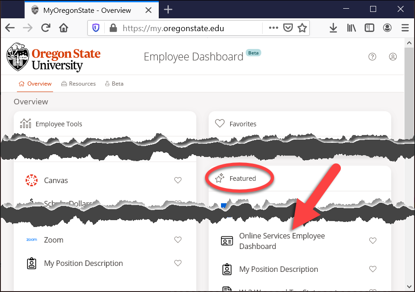The height and width of the screenshot is (292, 415).
Task: Click the padlock site security icon
Action: pos(113,28)
